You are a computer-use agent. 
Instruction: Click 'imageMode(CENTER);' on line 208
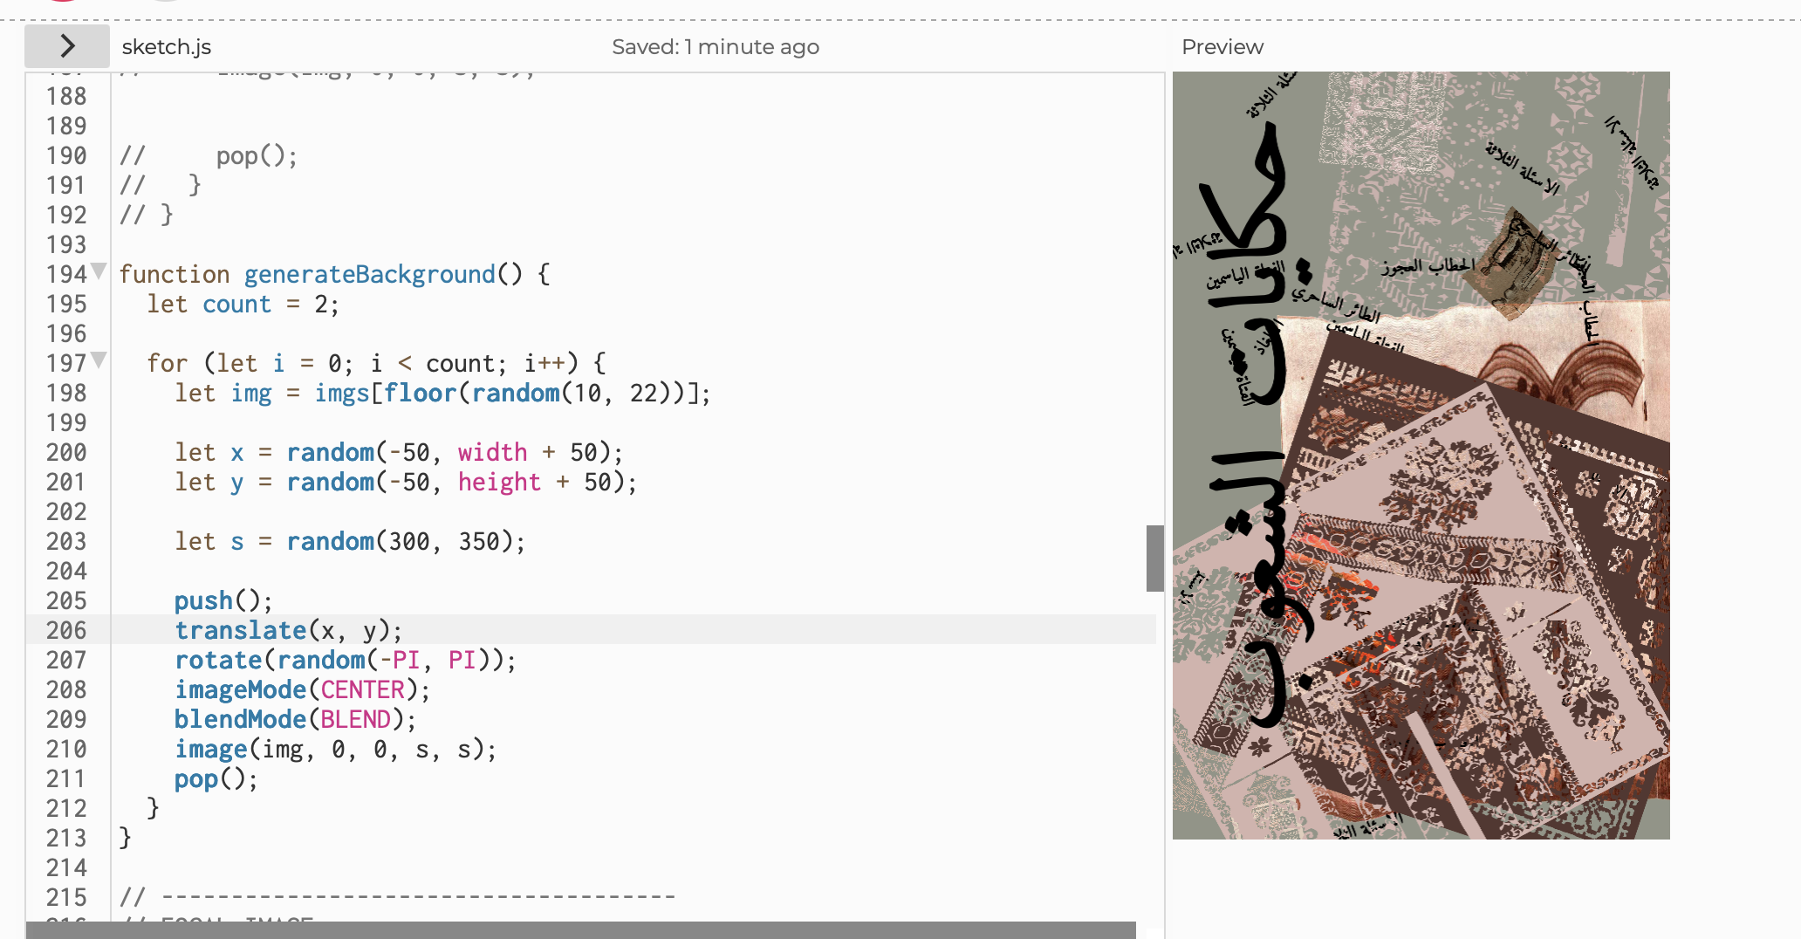[x=302, y=690]
